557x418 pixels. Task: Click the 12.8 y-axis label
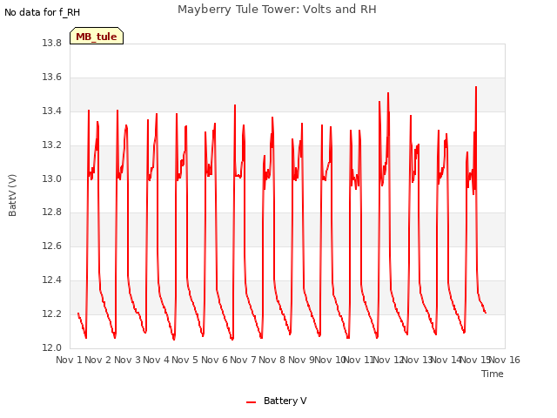coord(51,212)
